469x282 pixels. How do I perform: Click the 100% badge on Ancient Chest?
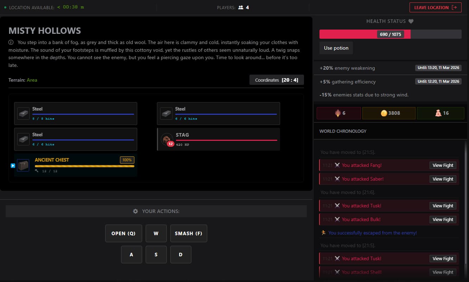[x=127, y=160]
